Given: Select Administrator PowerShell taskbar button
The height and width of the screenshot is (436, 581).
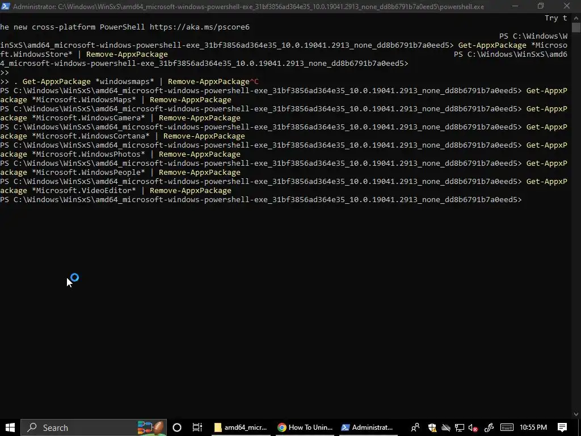Looking at the screenshot, I should coord(368,427).
